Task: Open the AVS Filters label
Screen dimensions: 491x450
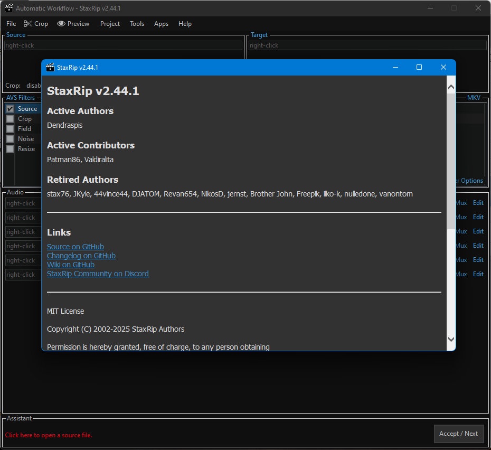Action: pos(21,98)
